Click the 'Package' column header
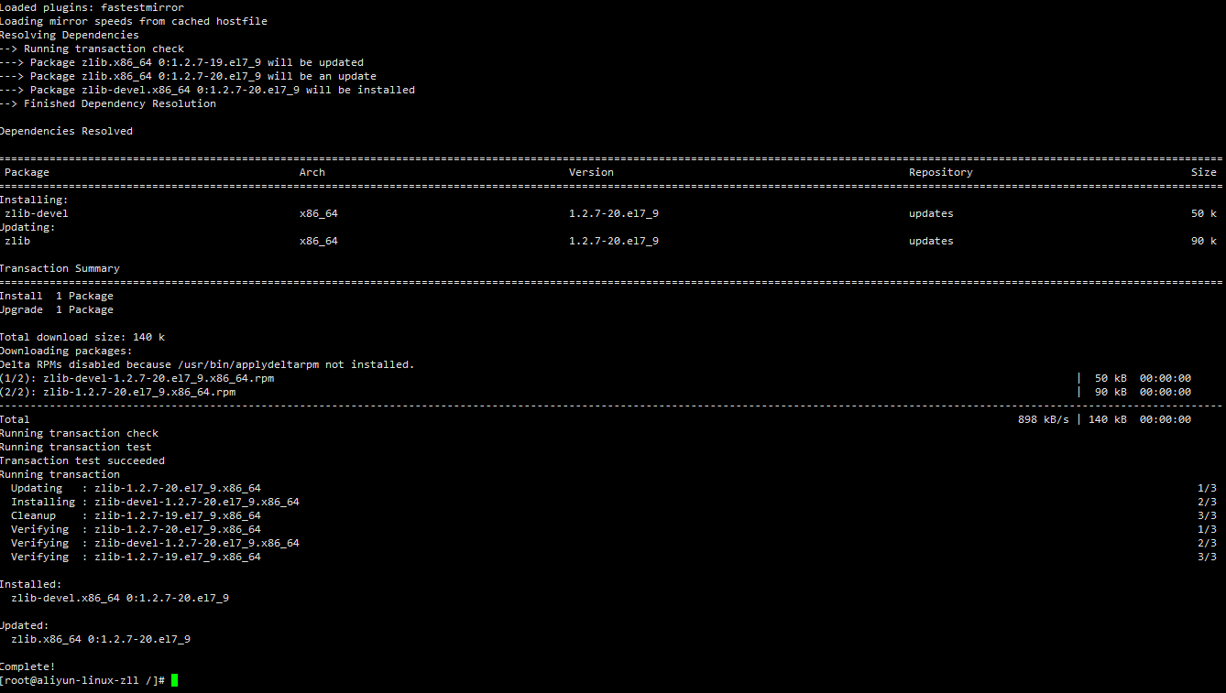The image size is (1226, 693). click(27, 172)
